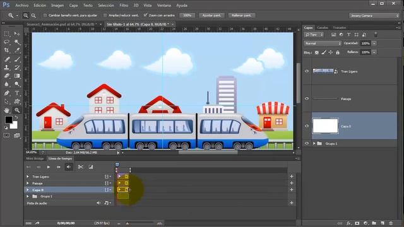
Task: Select the Lasso tool
Action: pyautogui.click(x=7, y=42)
